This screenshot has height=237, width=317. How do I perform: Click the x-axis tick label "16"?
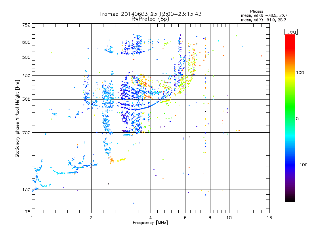(x=269, y=218)
